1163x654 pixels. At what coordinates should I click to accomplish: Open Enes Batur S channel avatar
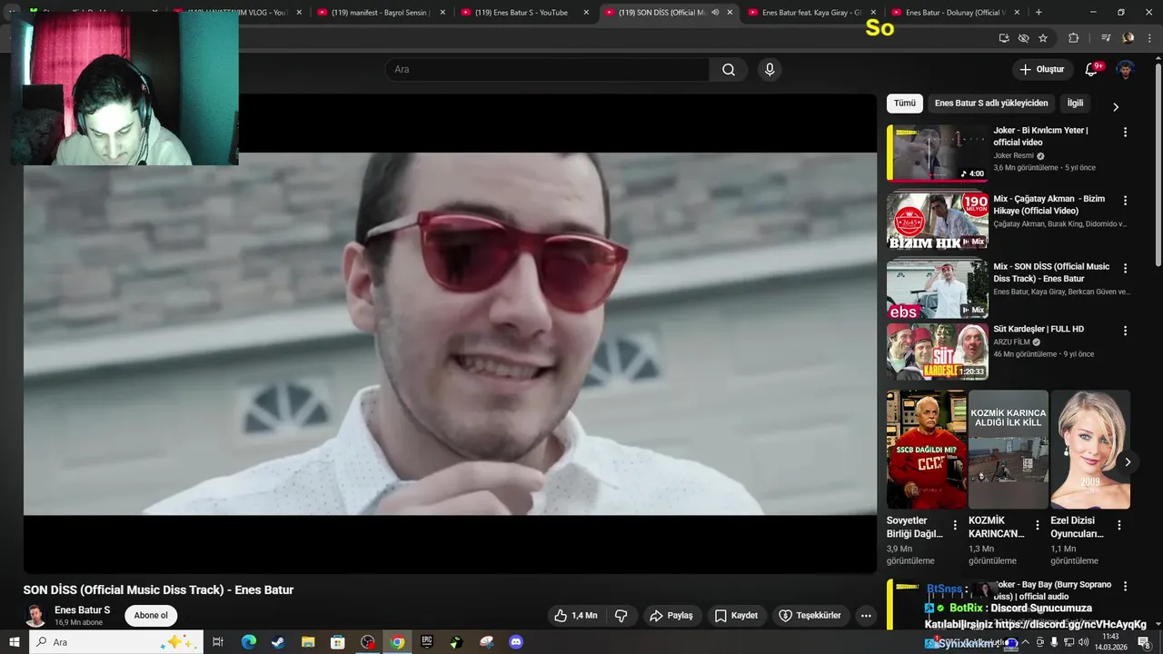(35, 615)
